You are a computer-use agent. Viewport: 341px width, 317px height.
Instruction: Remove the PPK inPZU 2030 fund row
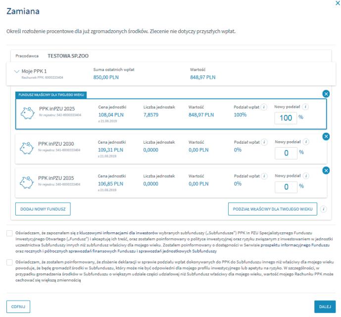click(325, 136)
